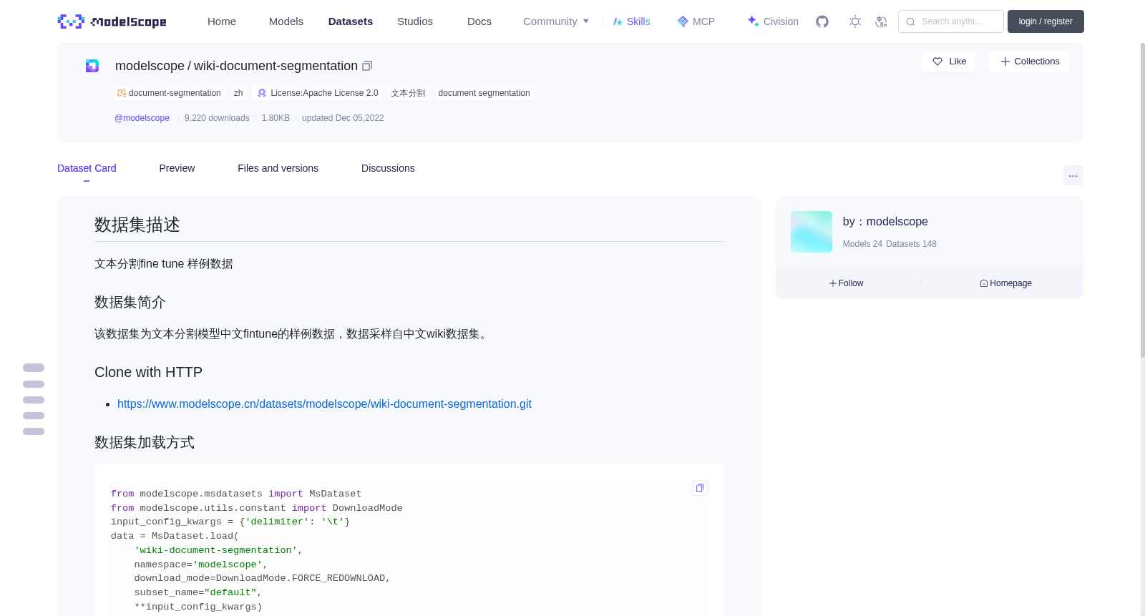
Task: Click the document-segmentation task tag
Action: point(170,93)
